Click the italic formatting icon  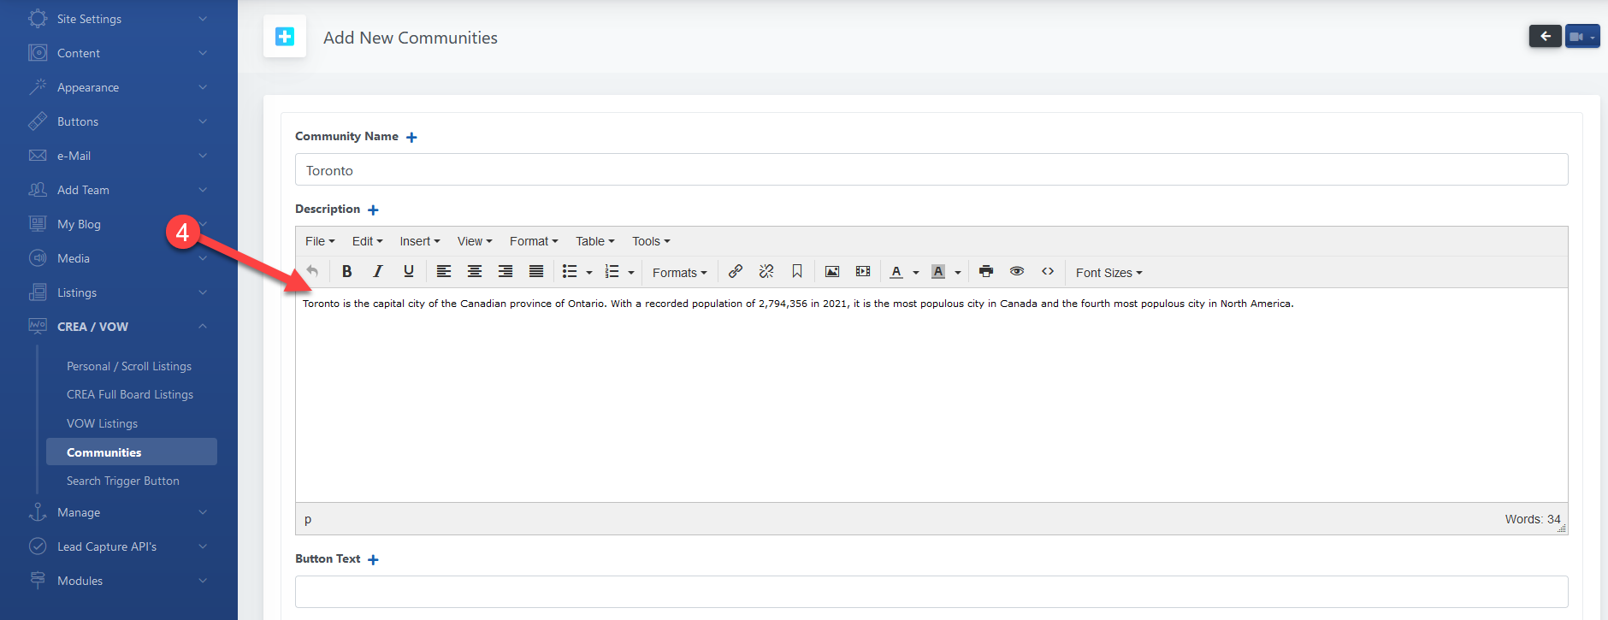coord(377,272)
